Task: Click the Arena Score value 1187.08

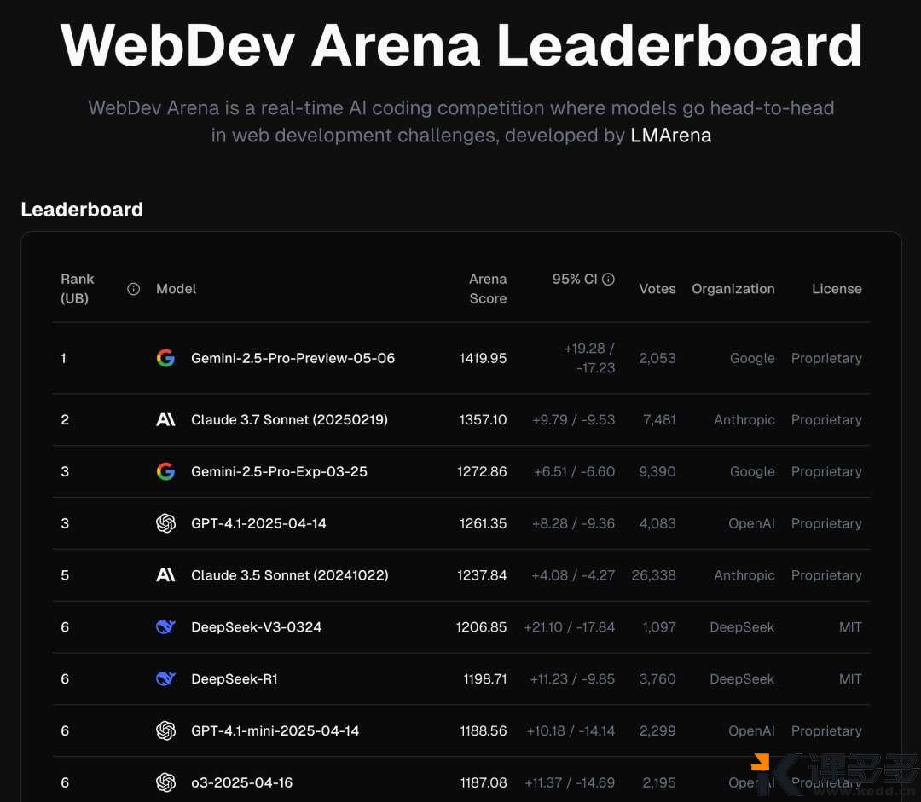Action: pos(484,782)
